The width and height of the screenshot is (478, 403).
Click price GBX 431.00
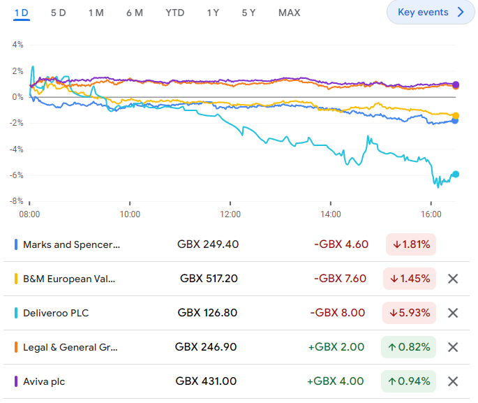(206, 381)
